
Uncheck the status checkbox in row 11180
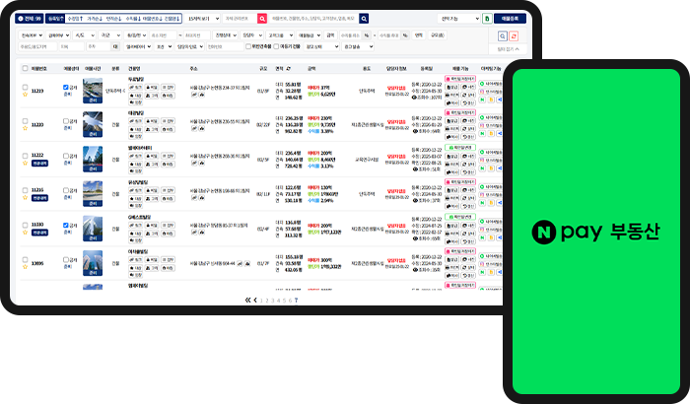pyautogui.click(x=66, y=225)
